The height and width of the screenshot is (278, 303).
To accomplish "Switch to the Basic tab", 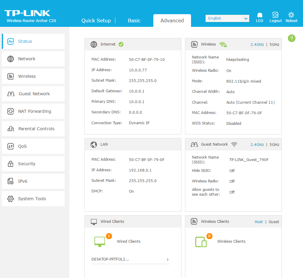I will coord(134,21).
